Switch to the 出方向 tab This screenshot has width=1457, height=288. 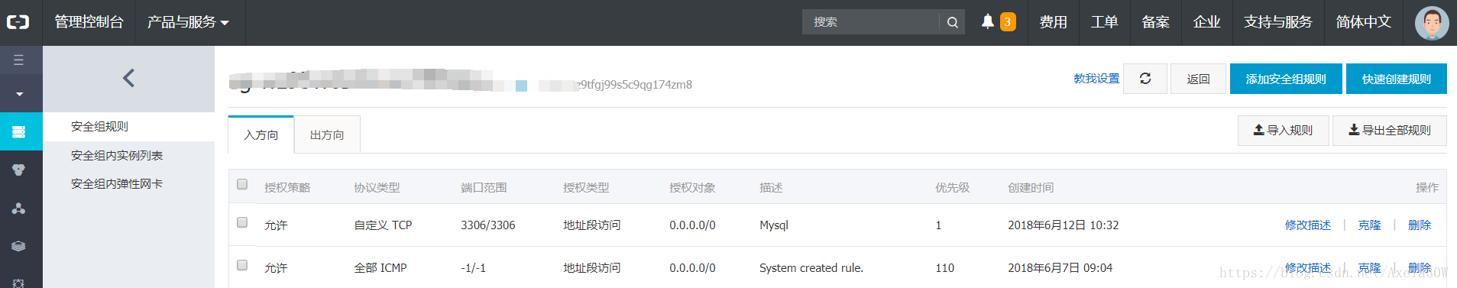tap(327, 134)
